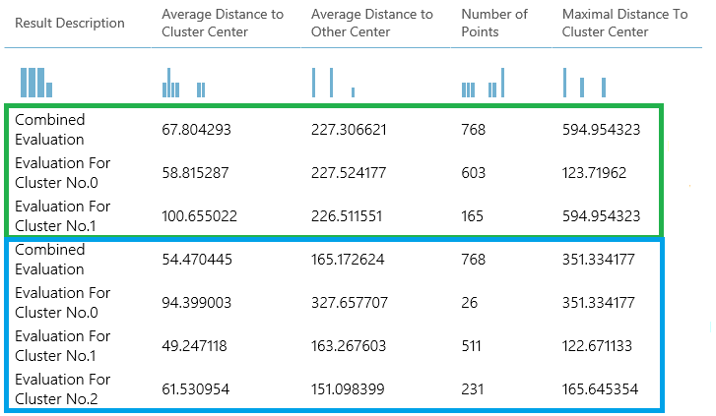Select the 511 number of points cell
716x416 pixels.
pyautogui.click(x=473, y=346)
